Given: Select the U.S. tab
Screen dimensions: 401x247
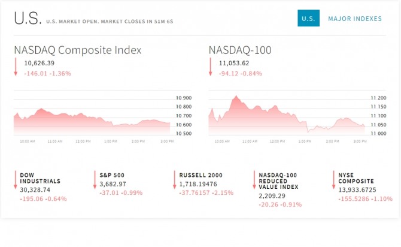Looking at the screenshot, I should [308, 19].
